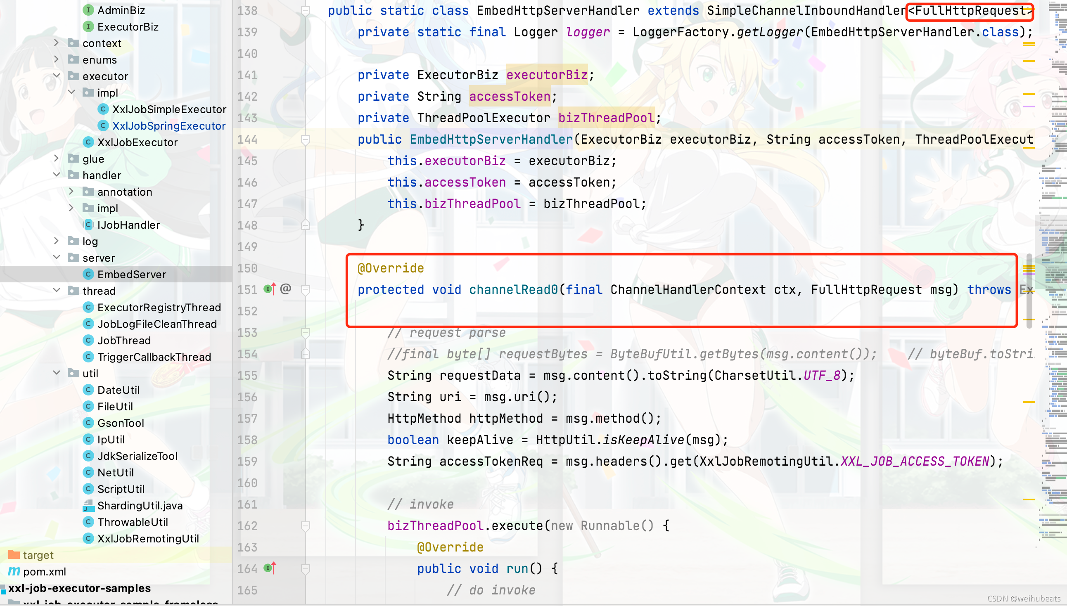This screenshot has height=606, width=1067.
Task: Click the channelRead0 method name
Action: click(x=513, y=290)
